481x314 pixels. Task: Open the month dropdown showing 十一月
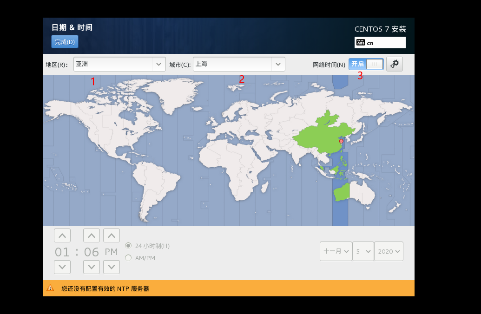click(336, 251)
